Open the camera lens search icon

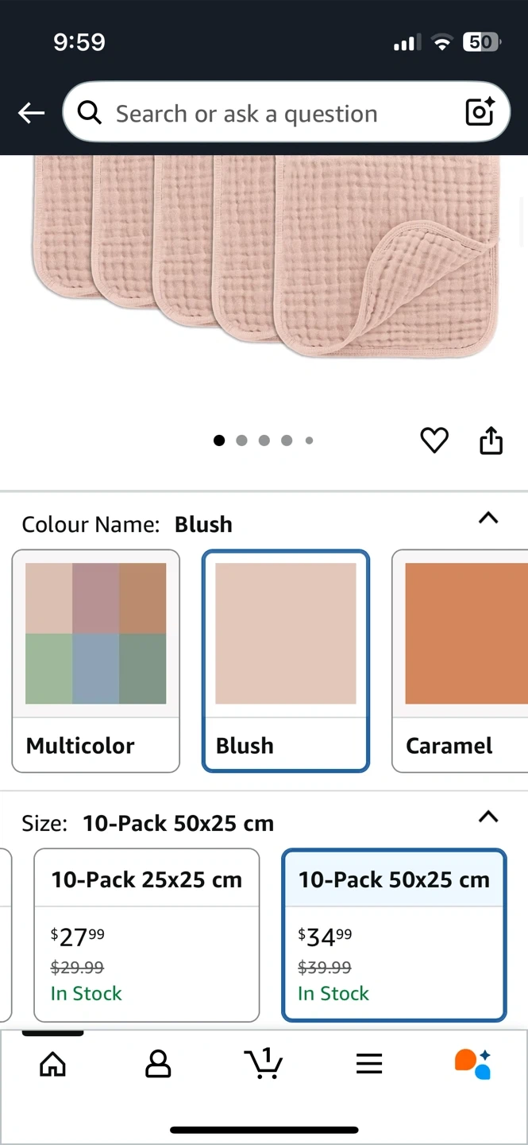480,112
